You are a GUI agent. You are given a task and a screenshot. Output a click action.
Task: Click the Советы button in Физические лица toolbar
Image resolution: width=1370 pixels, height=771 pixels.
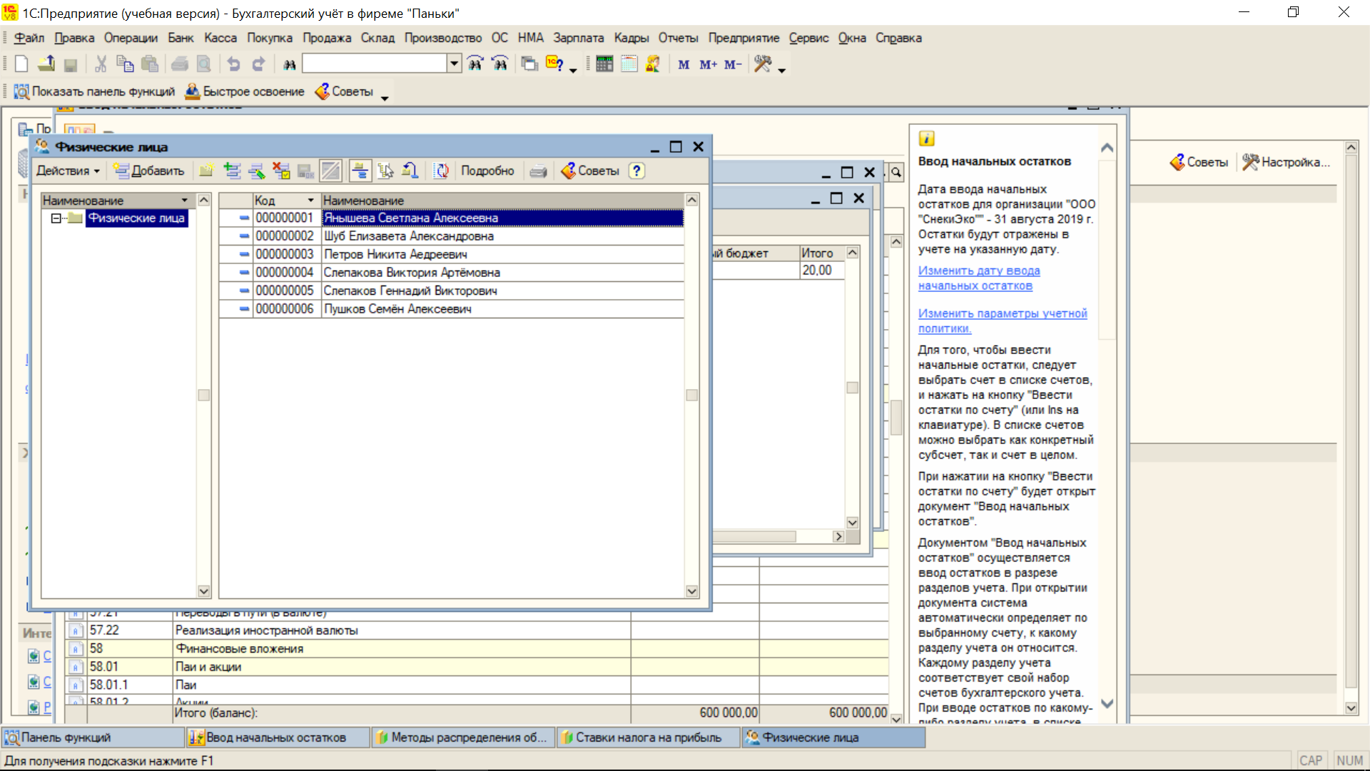pyautogui.click(x=590, y=171)
